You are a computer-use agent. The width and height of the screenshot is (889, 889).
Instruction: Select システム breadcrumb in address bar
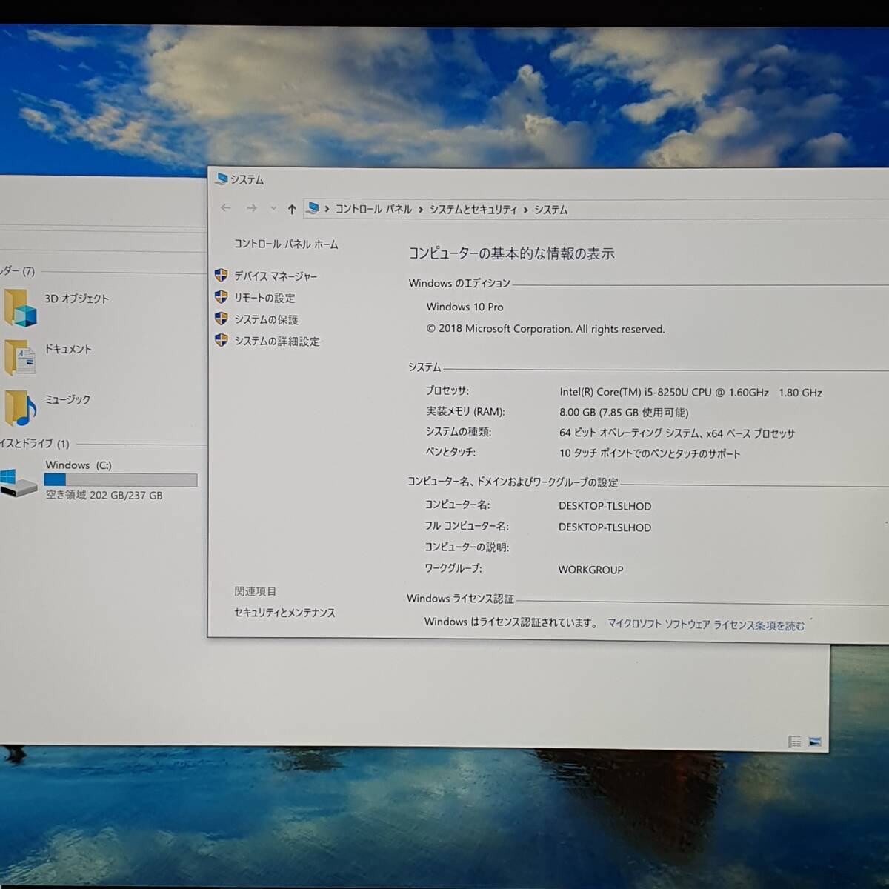(551, 210)
